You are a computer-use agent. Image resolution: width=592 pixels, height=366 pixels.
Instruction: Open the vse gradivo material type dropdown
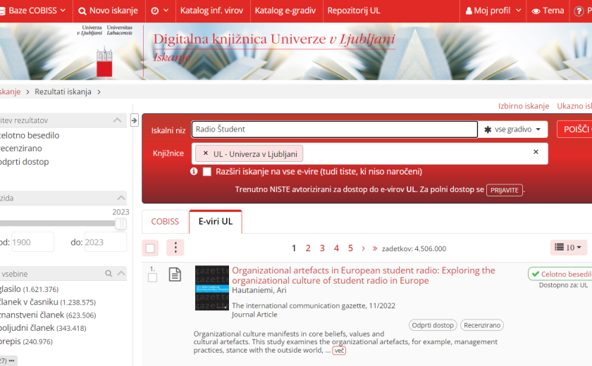[x=514, y=130]
